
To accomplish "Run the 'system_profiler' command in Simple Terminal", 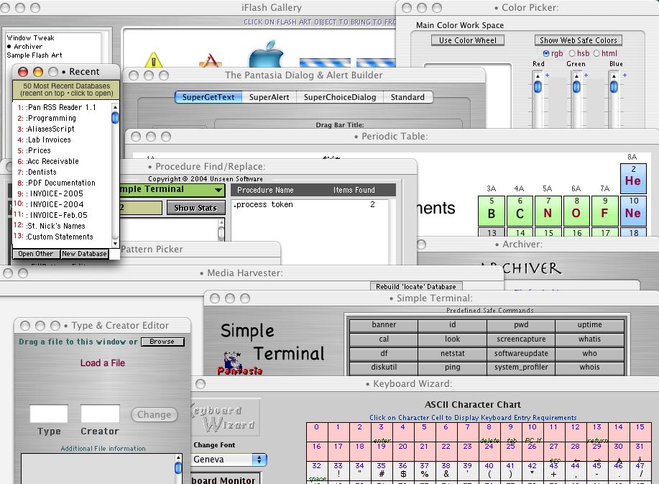I will [x=521, y=367].
